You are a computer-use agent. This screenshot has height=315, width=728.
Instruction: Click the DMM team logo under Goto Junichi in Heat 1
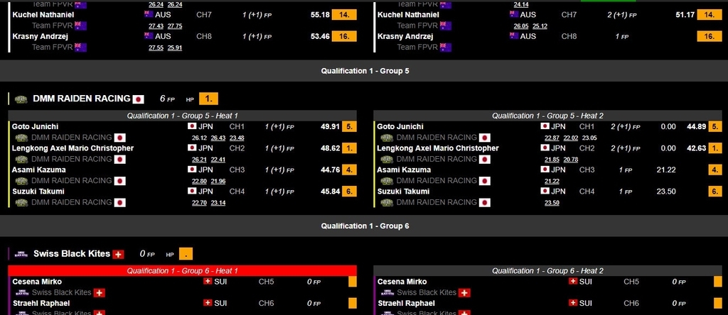coord(21,138)
